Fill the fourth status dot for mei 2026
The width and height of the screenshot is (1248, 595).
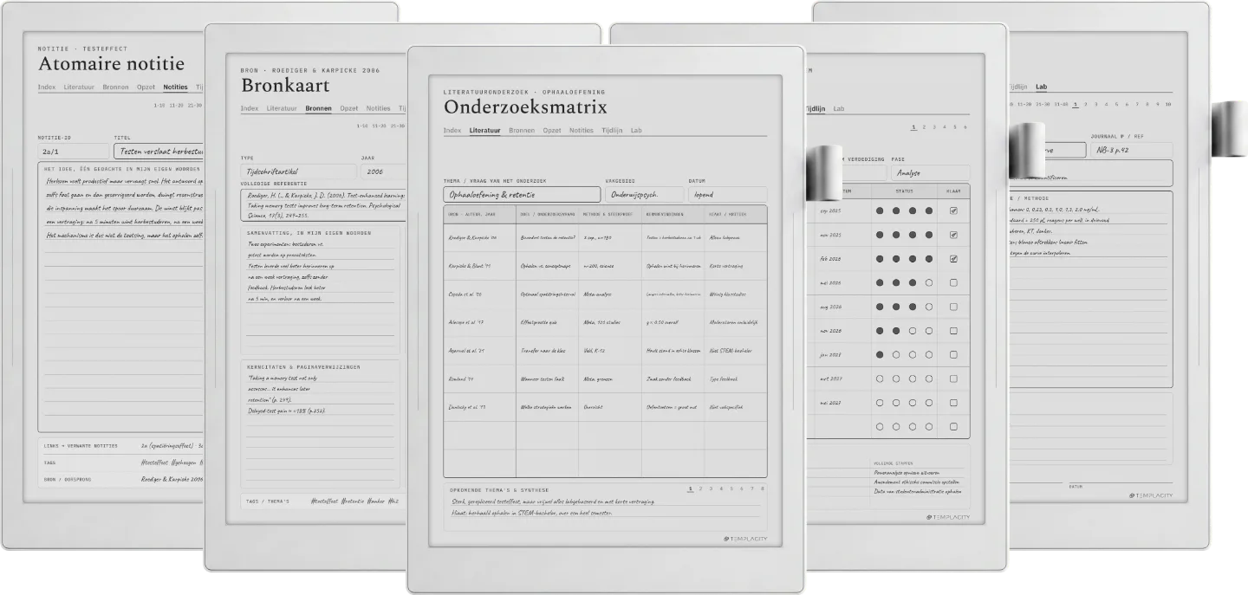(928, 282)
